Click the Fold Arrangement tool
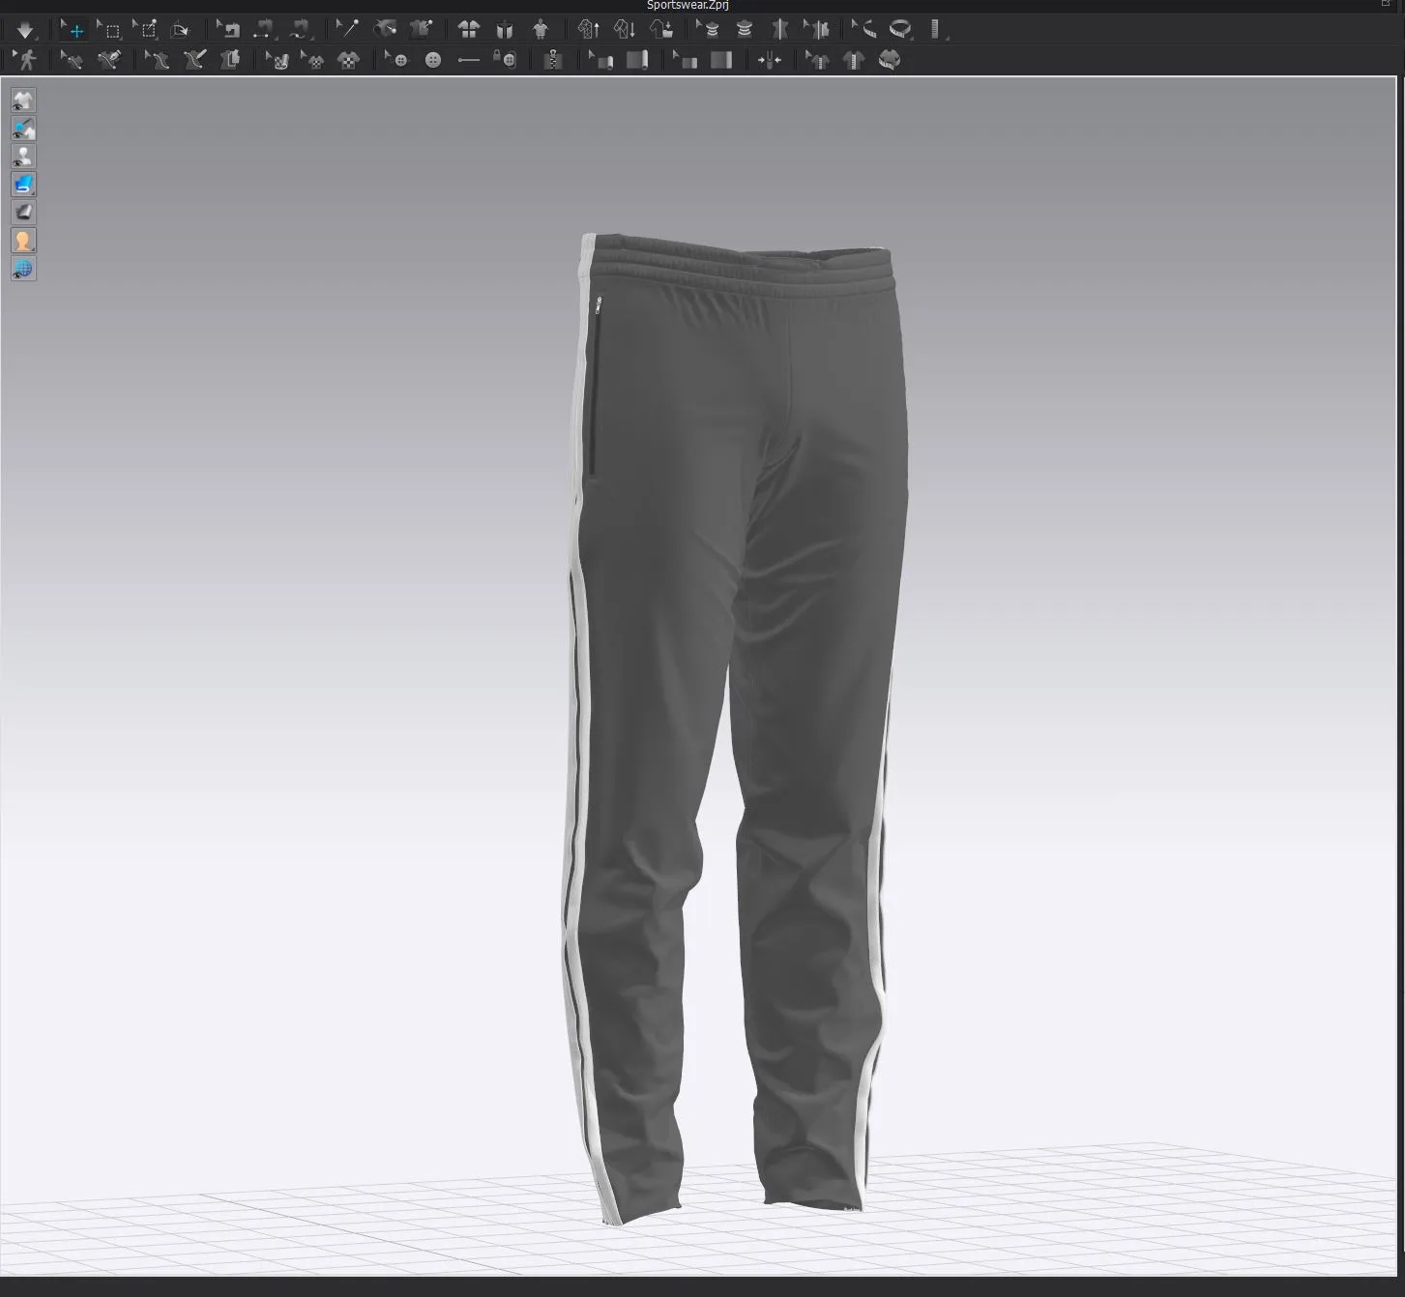This screenshot has height=1297, width=1405. (x=180, y=30)
